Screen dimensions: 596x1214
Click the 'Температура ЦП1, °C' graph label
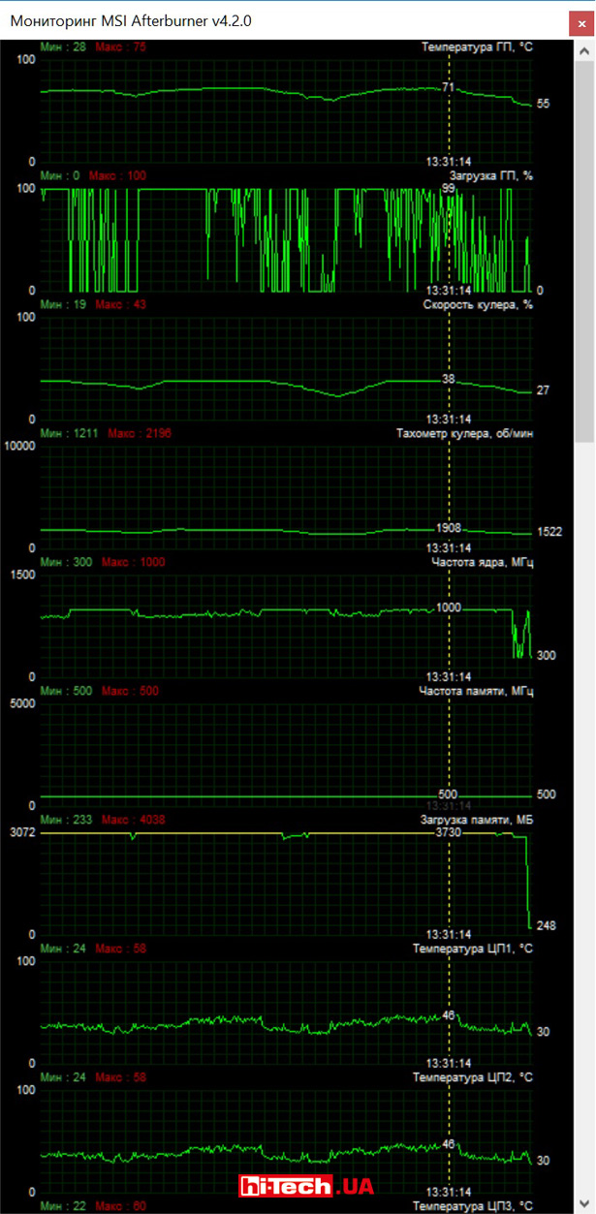point(472,949)
